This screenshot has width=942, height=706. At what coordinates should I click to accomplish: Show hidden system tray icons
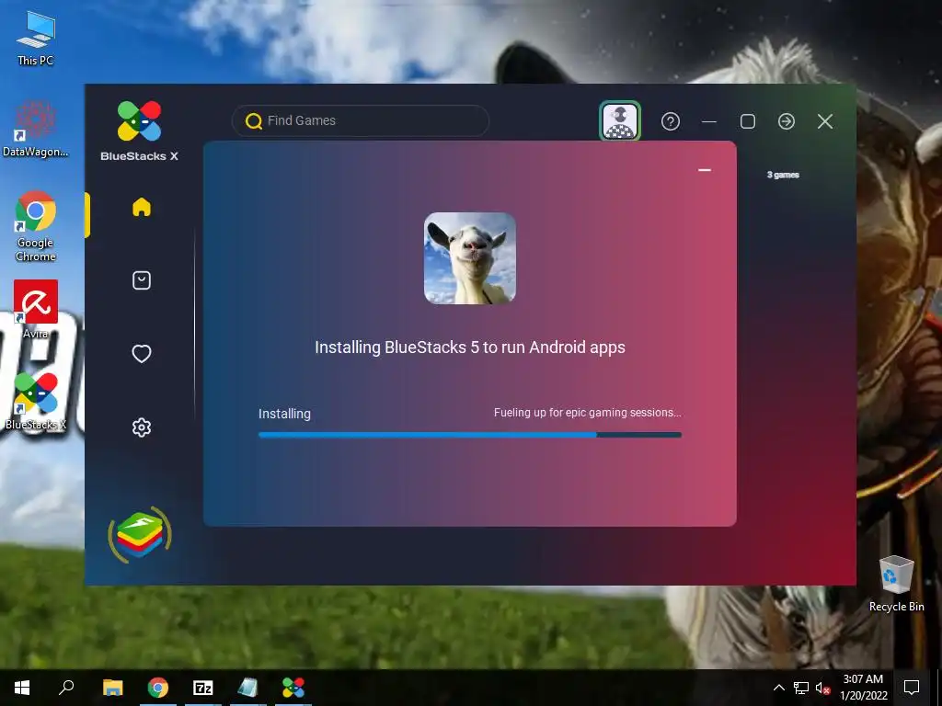coord(778,688)
